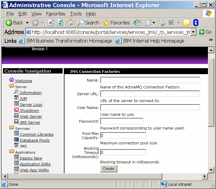The height and width of the screenshot is (189, 216).
Task: Click the page vertical scrollbar down arrow
Action: [211, 170]
